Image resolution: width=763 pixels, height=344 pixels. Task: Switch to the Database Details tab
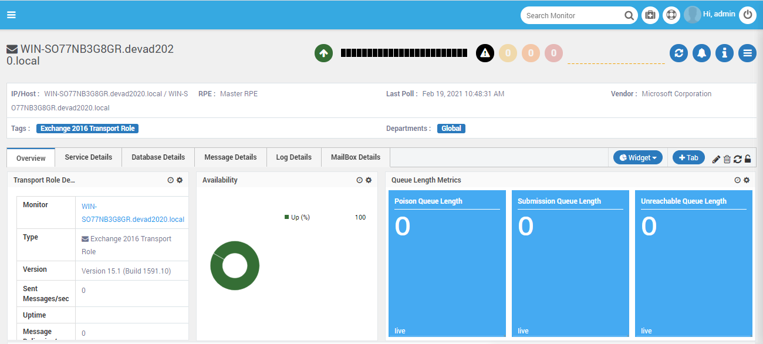pyautogui.click(x=158, y=157)
